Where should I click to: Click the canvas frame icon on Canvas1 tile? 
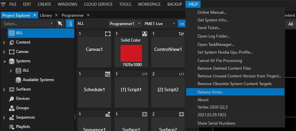pyautogui.click(x=107, y=34)
